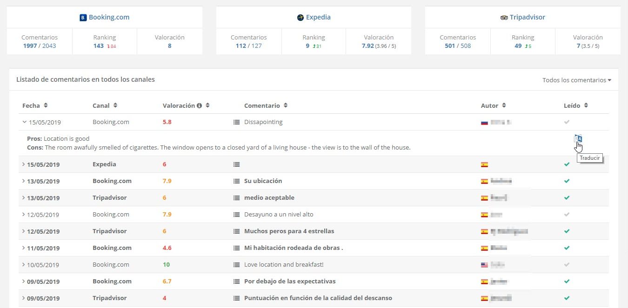Image resolution: width=628 pixels, height=308 pixels.
Task: Click Comentario column header
Action: point(262,105)
